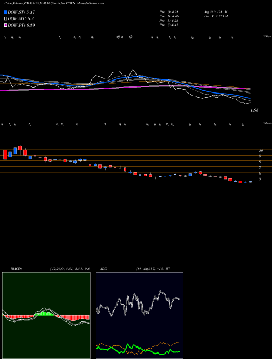This screenshot has height=359, width=272.
Task: Click the magenta DOW PT legend swatch
Action: (6, 26)
